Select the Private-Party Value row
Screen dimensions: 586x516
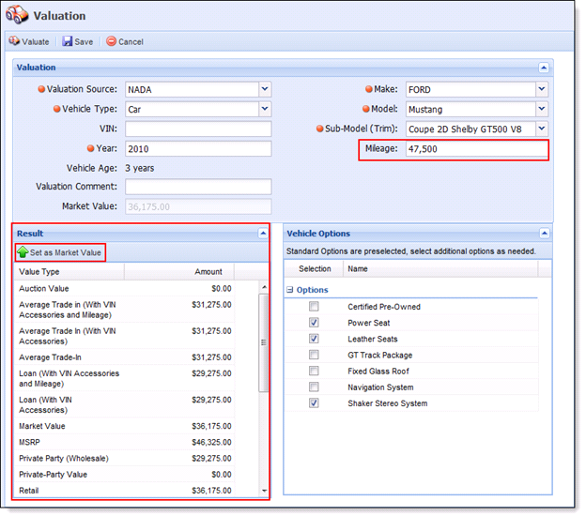point(125,474)
